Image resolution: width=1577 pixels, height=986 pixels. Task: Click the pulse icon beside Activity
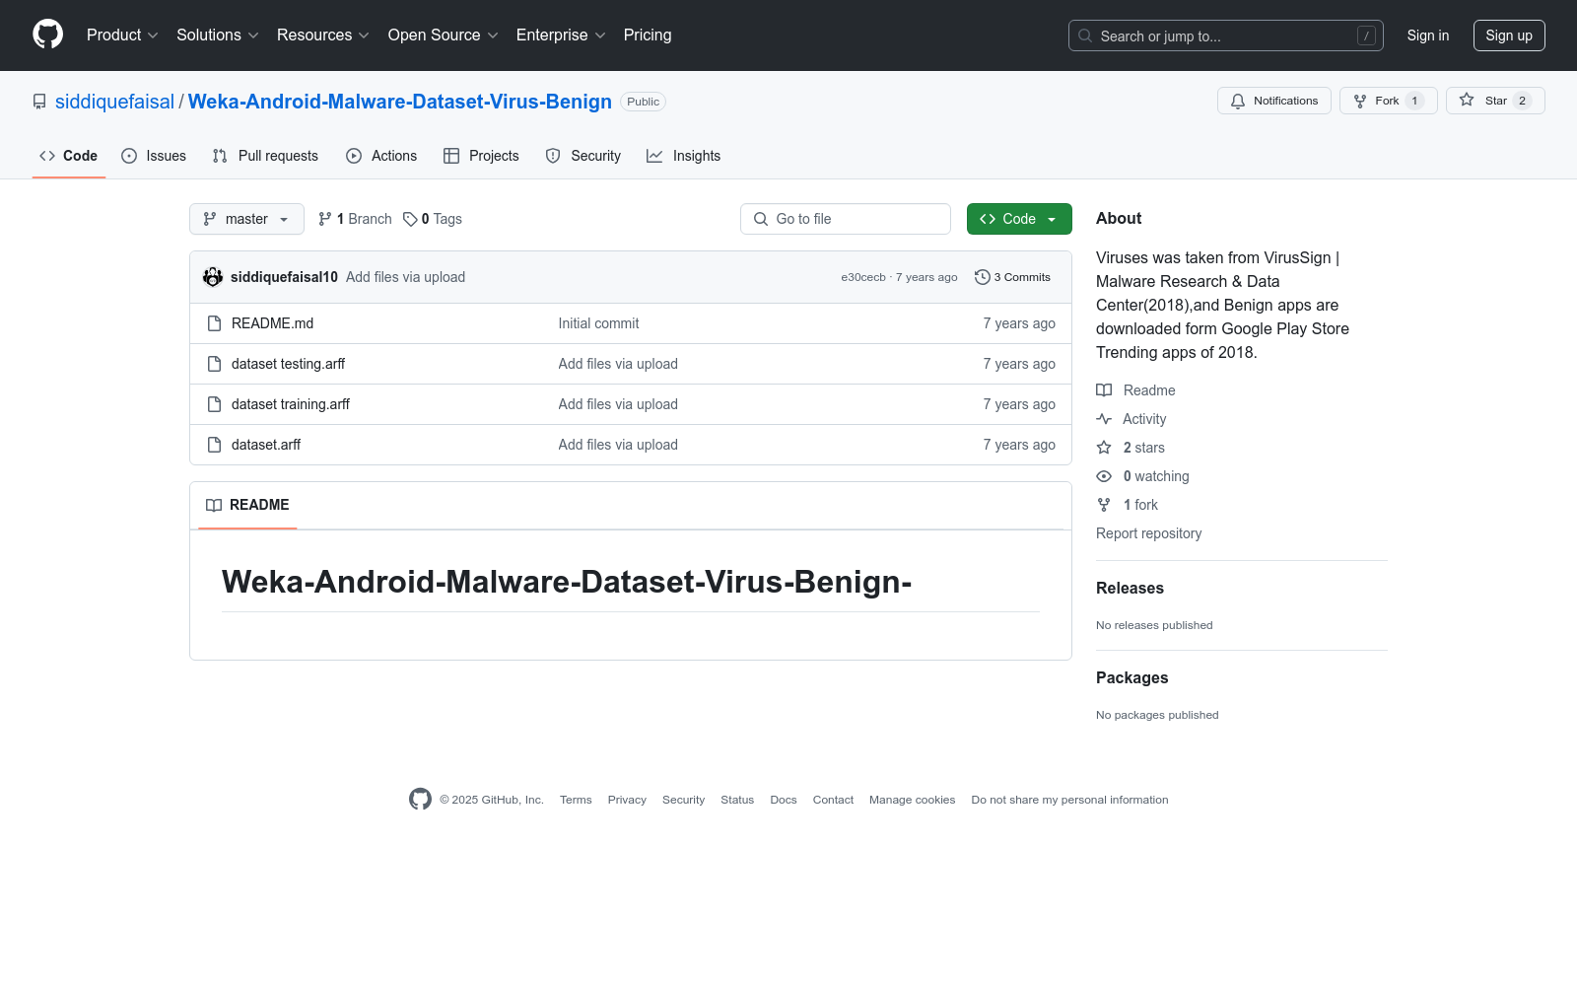tap(1104, 419)
